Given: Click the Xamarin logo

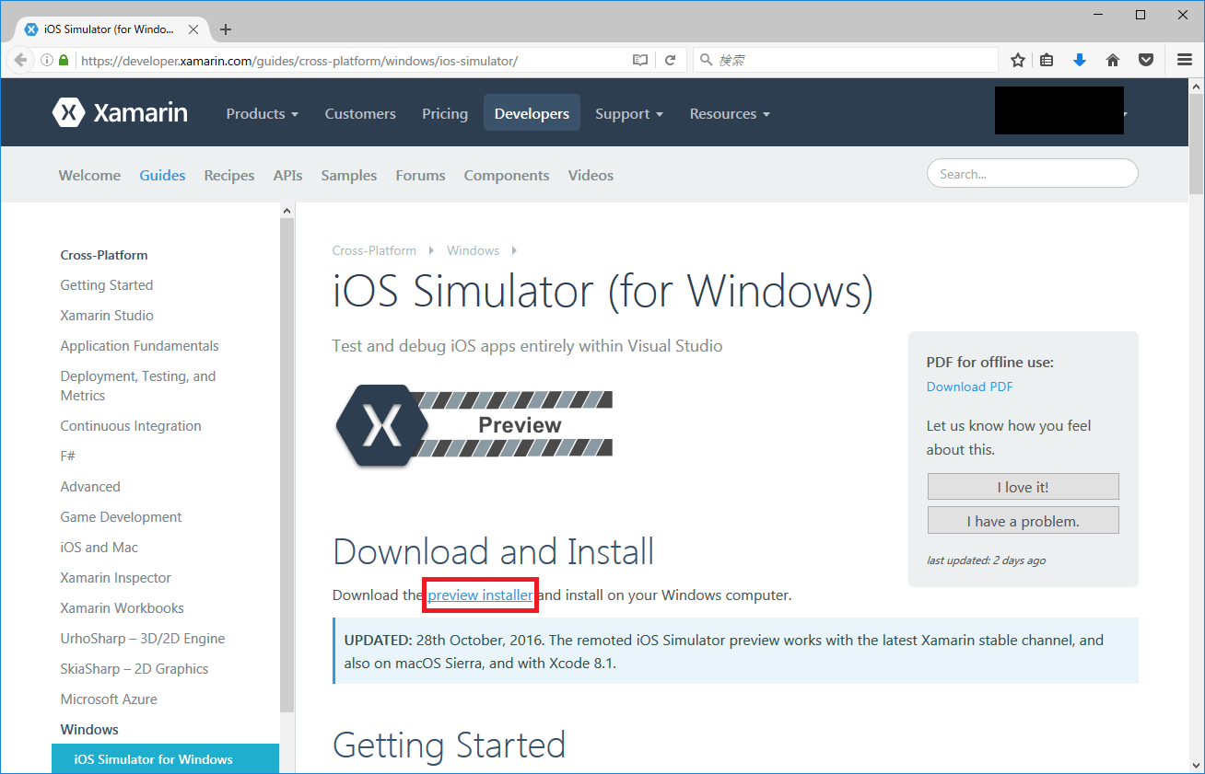Looking at the screenshot, I should point(120,113).
